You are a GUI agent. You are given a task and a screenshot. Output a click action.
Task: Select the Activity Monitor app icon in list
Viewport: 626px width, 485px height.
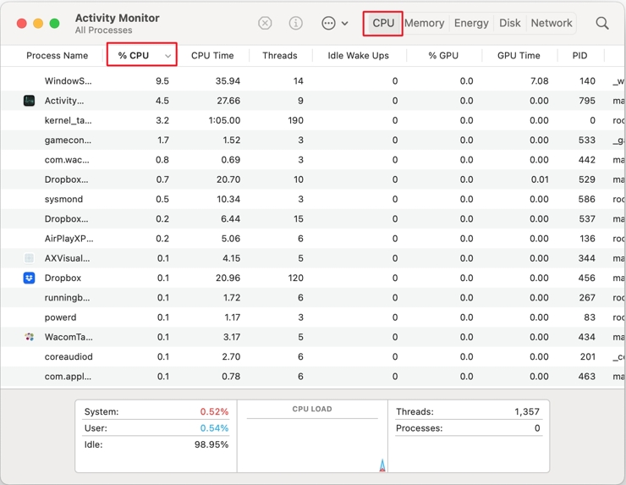29,101
